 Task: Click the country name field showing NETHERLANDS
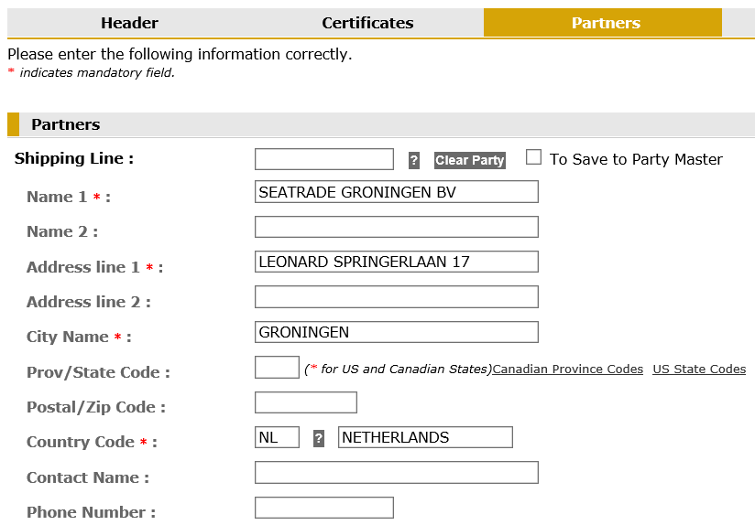(425, 437)
